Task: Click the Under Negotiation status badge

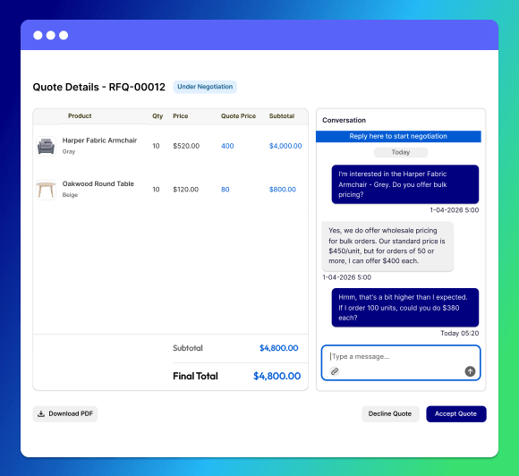Action: (205, 87)
